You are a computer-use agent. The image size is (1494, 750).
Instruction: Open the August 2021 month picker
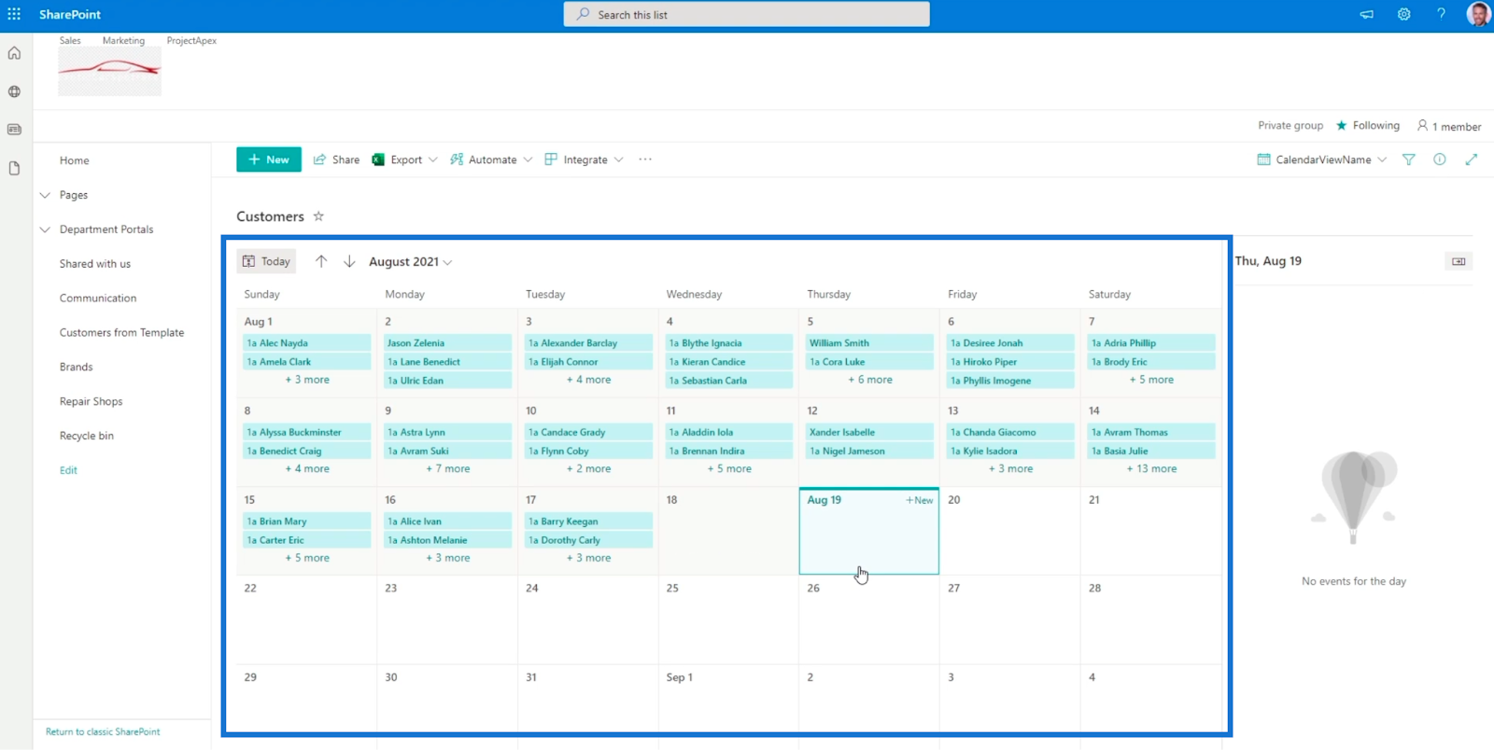pyautogui.click(x=410, y=261)
